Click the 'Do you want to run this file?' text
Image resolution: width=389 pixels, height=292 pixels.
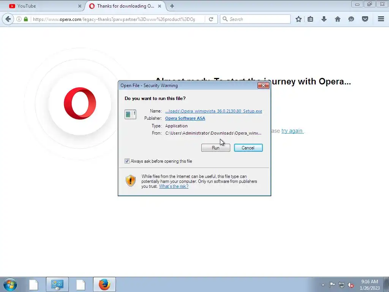155,98
